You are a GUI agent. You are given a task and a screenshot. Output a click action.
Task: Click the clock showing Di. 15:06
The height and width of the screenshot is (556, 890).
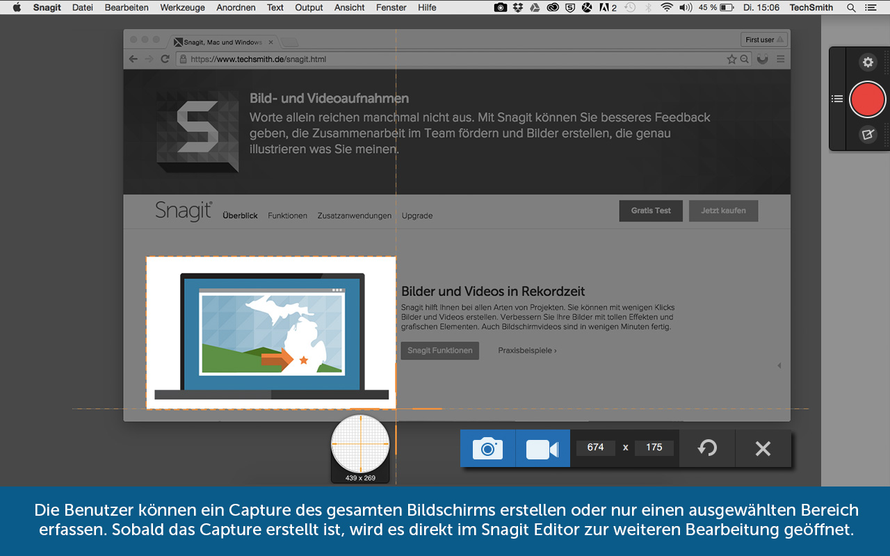(x=761, y=8)
